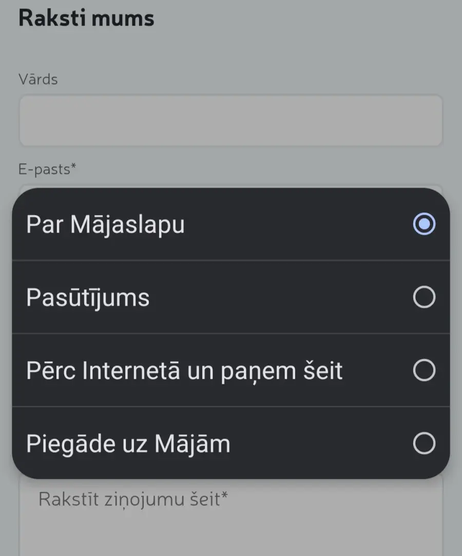The width and height of the screenshot is (462, 556).
Task: Click the E-pasts input field edge
Action: 230,185
